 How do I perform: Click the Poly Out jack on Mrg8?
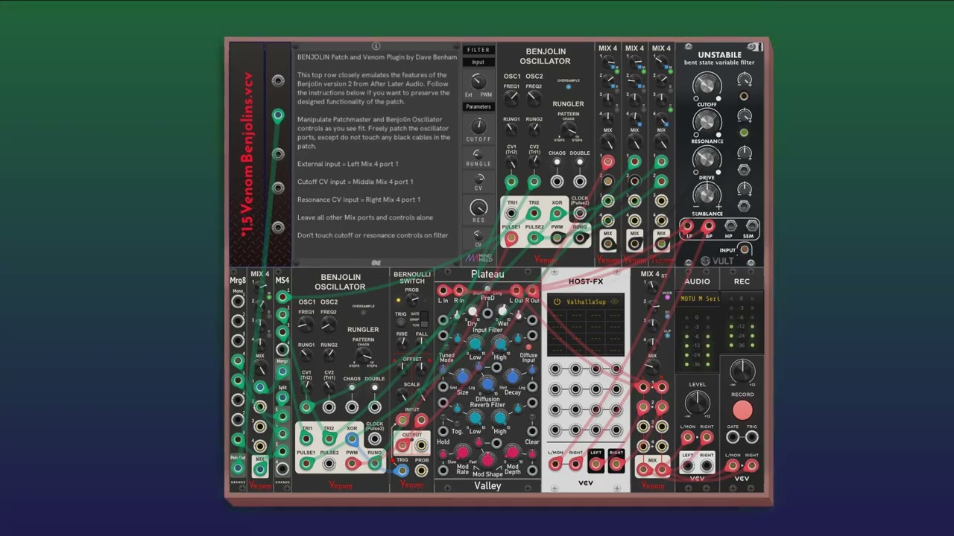[238, 468]
